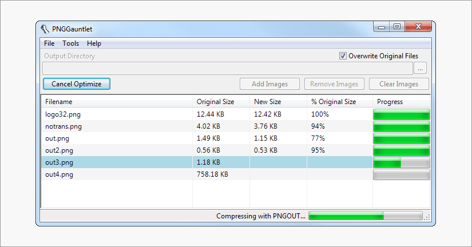472x247 pixels.
Task: Open the File menu
Action: click(49, 43)
